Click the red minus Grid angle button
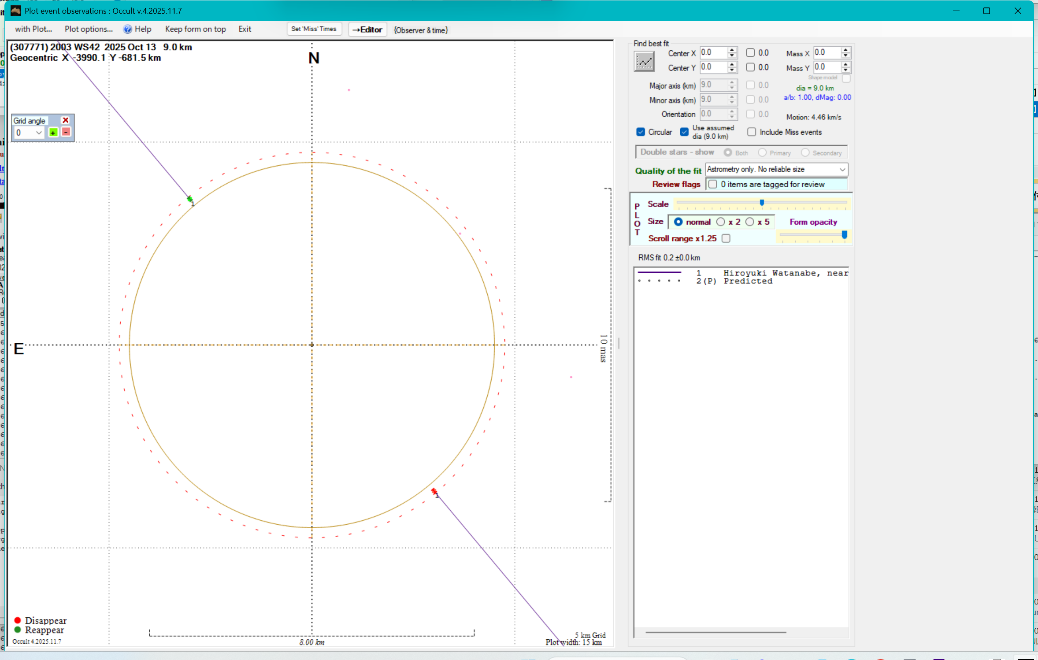This screenshot has width=1038, height=660. (66, 132)
